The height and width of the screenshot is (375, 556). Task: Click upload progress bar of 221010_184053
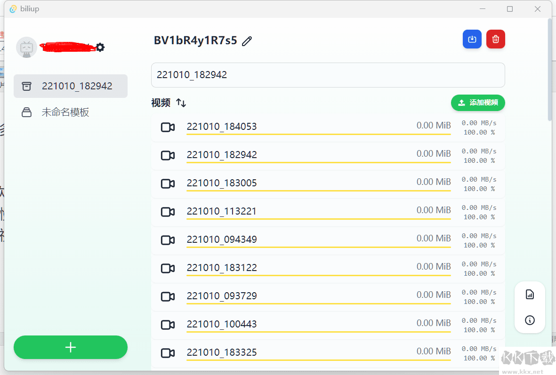tap(319, 135)
